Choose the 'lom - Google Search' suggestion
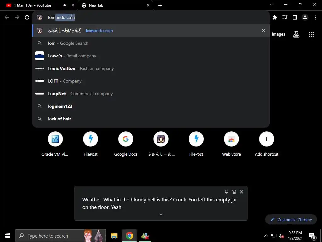 [151, 43]
